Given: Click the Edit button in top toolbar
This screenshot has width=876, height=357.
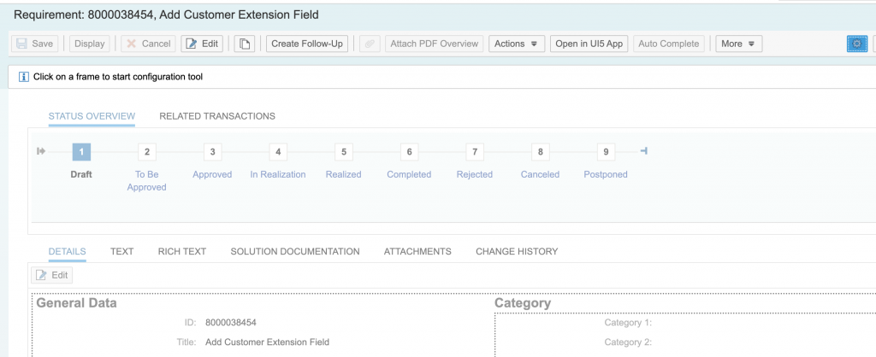Looking at the screenshot, I should point(202,44).
